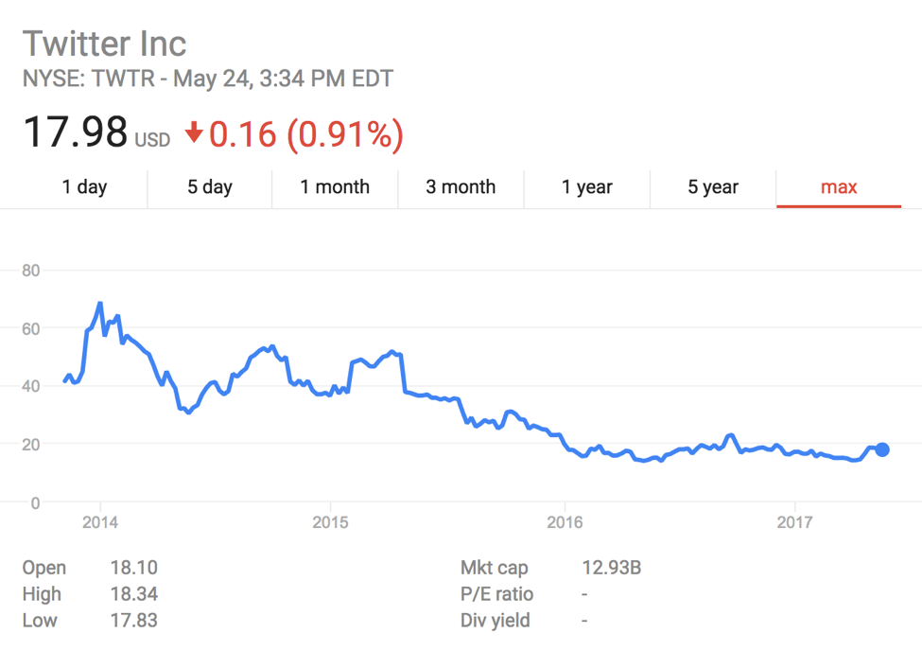Click the Twitter Inc title
The height and width of the screenshot is (668, 922).
pos(105,44)
